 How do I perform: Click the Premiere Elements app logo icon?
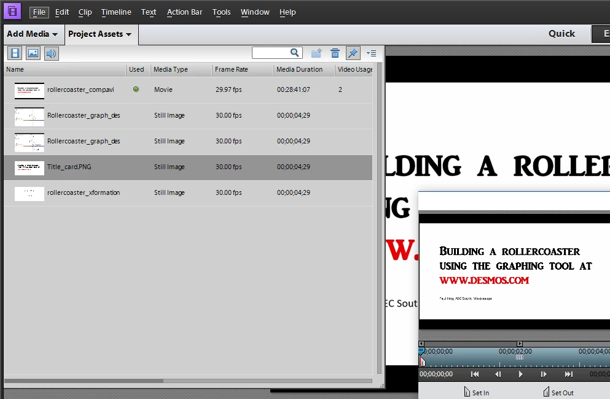pos(12,11)
